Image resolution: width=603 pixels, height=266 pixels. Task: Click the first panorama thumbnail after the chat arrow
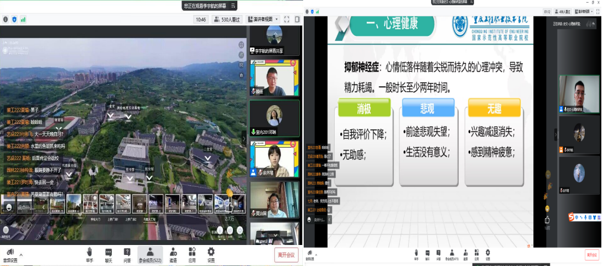point(57,204)
